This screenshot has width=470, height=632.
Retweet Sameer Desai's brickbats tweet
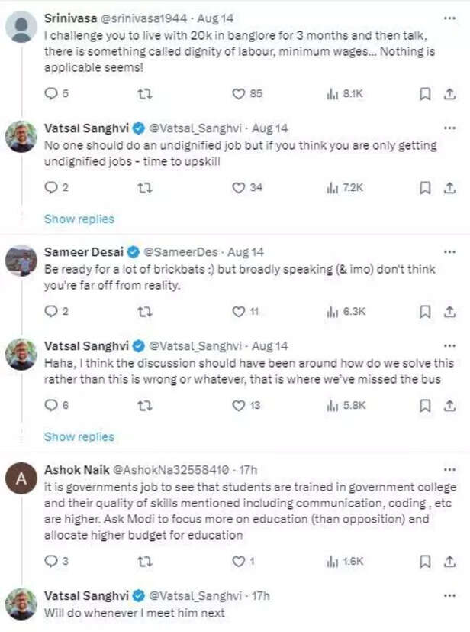[144, 312]
